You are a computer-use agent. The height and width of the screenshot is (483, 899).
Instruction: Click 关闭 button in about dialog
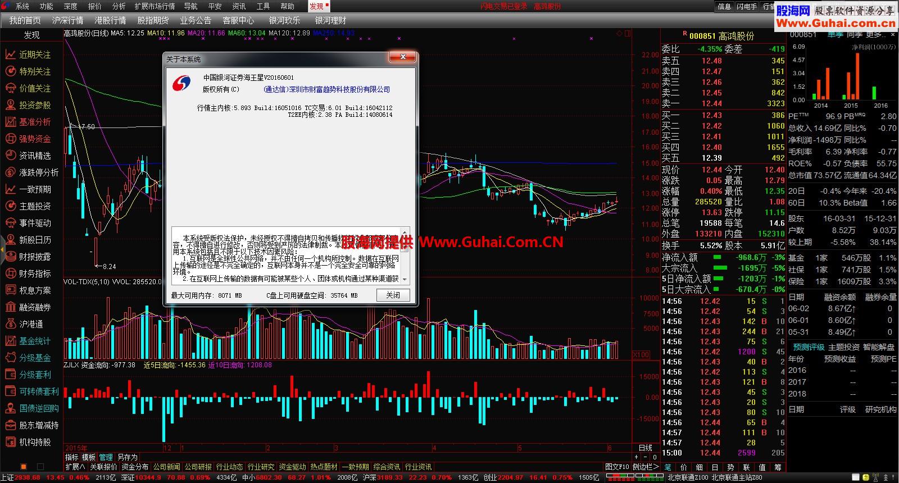click(393, 295)
